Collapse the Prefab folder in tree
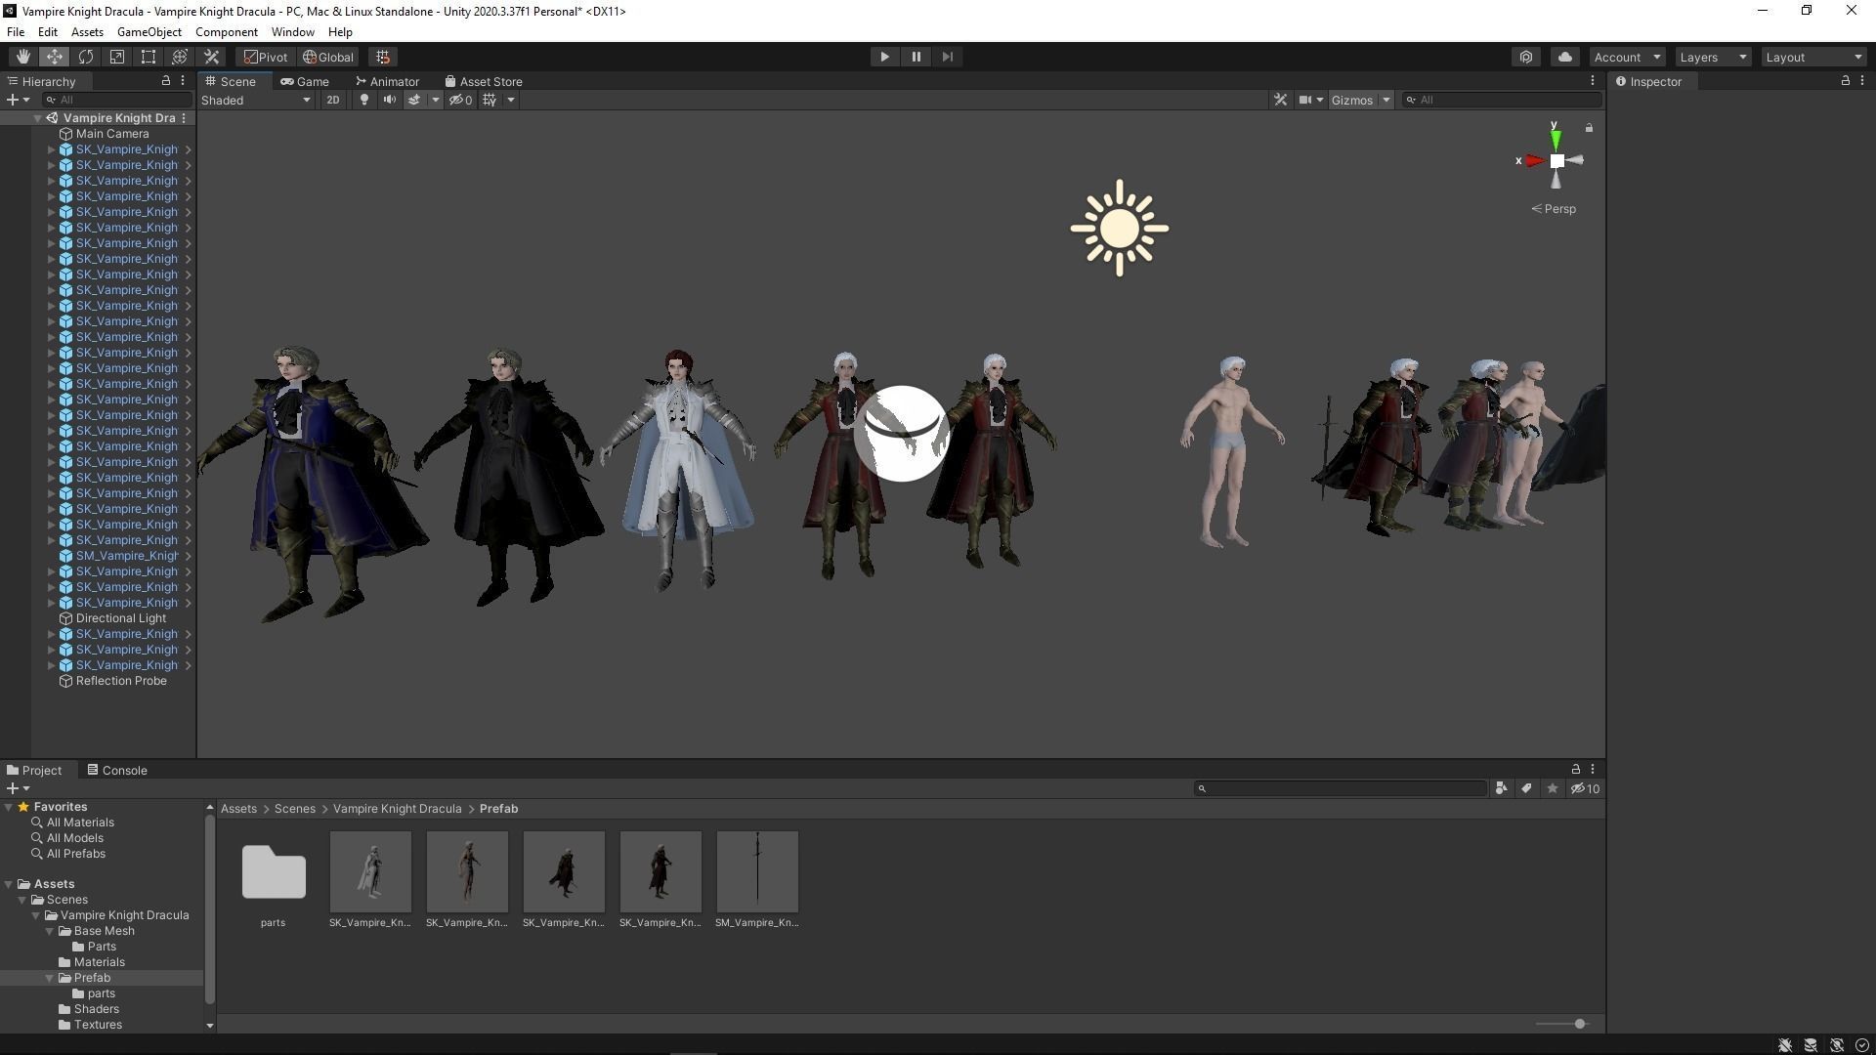Image resolution: width=1876 pixels, height=1055 pixels. pyautogui.click(x=49, y=978)
